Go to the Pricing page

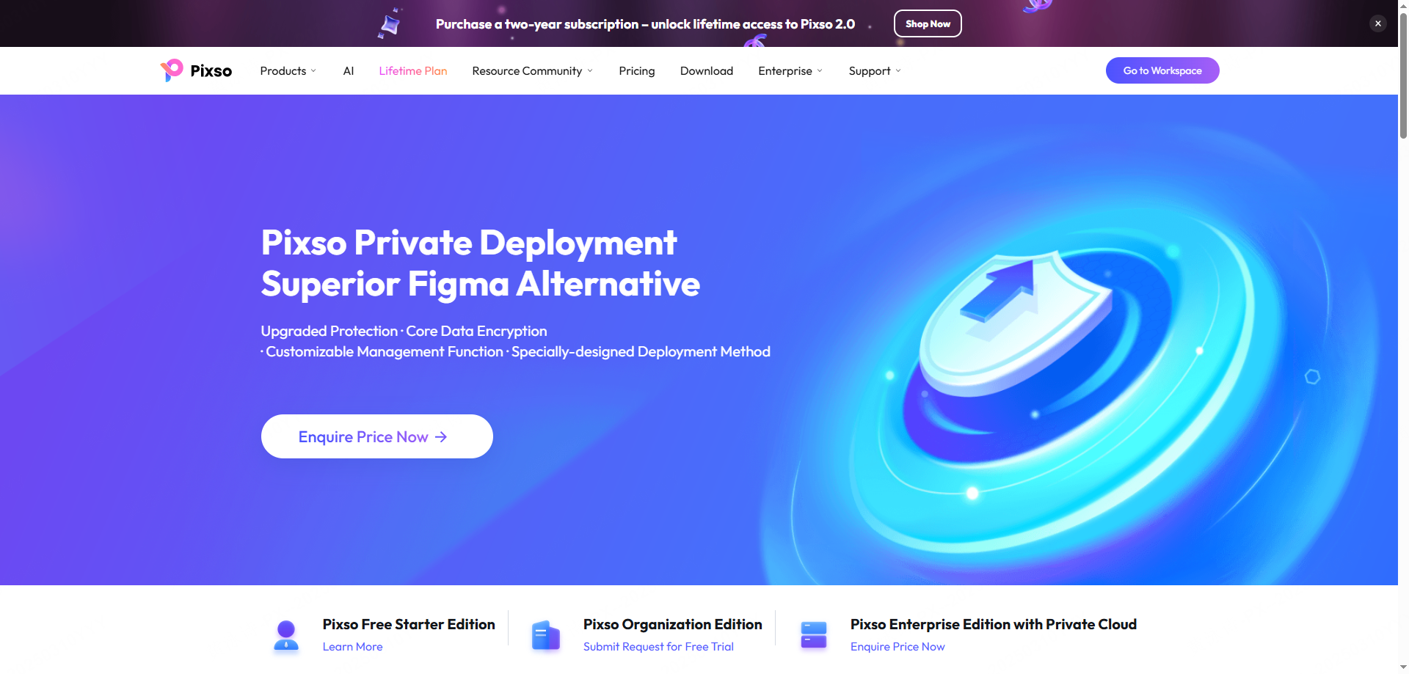(636, 70)
